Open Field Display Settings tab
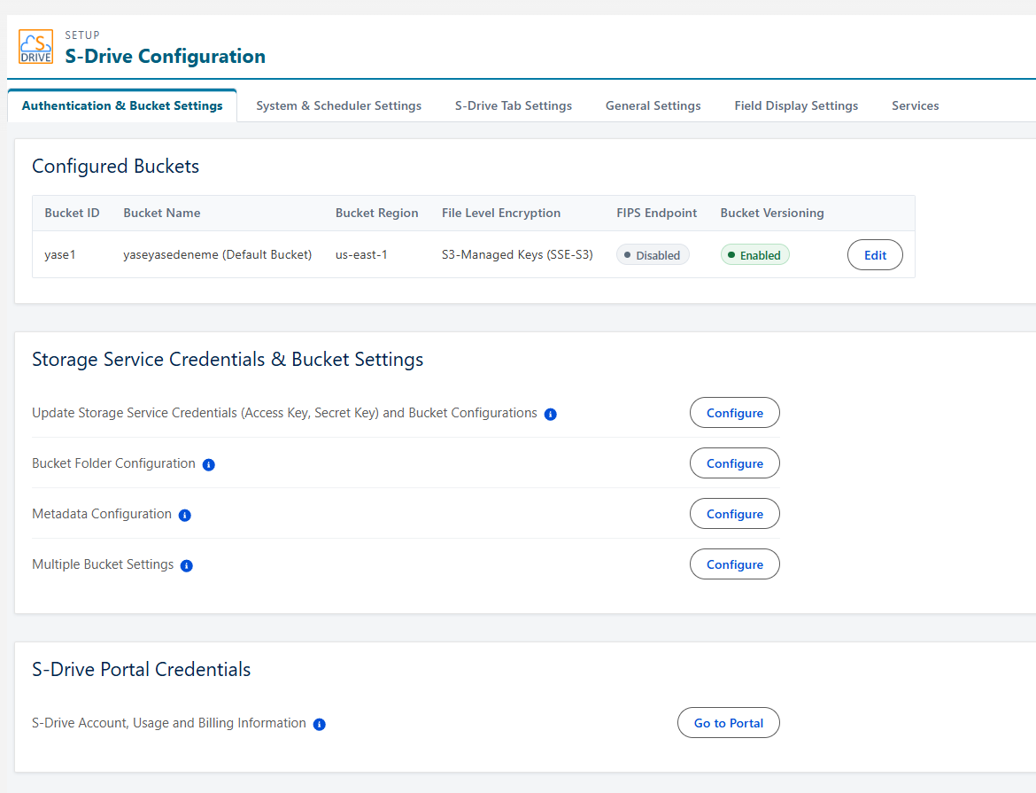Viewport: 1036px width, 793px height. pos(796,105)
